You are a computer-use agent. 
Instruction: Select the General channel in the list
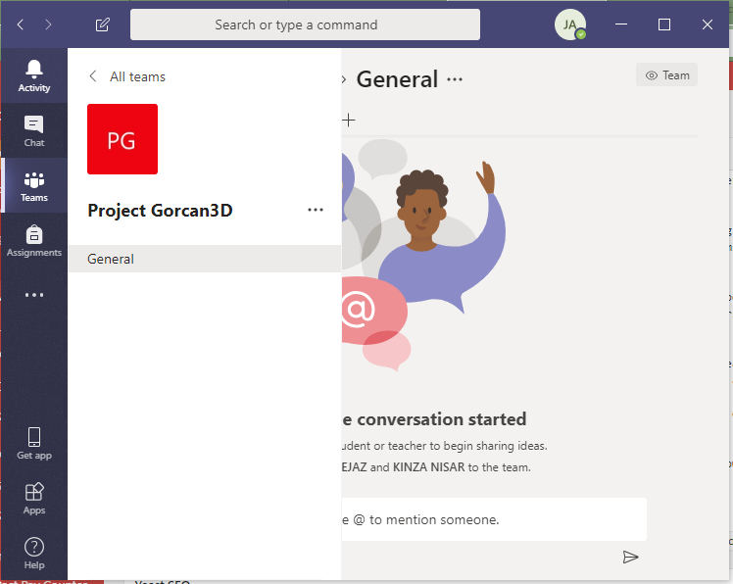click(x=205, y=259)
